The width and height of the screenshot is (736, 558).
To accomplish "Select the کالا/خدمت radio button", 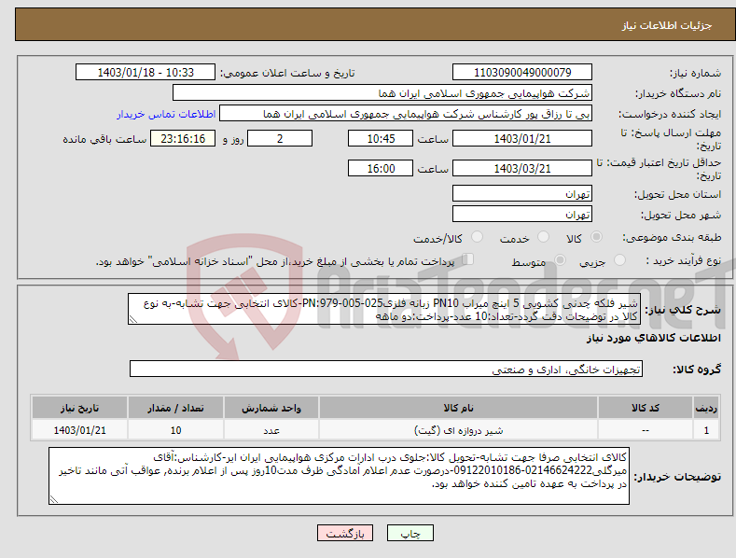I will [477, 237].
